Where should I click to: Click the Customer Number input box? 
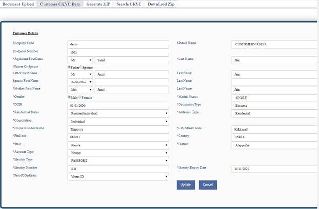click(x=118, y=52)
